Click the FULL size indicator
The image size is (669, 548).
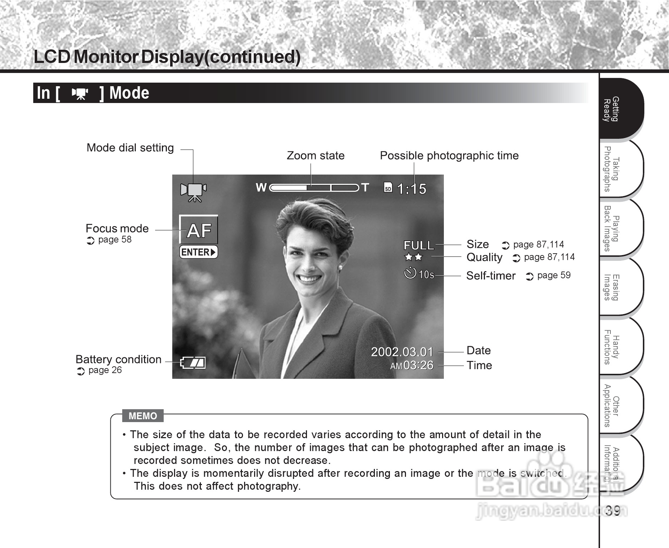(x=418, y=245)
